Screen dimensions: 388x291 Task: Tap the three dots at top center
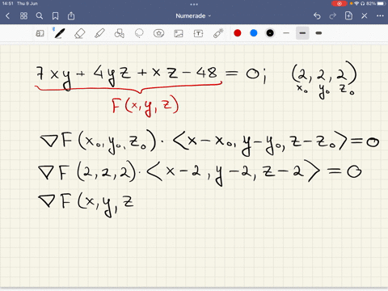point(194,4)
